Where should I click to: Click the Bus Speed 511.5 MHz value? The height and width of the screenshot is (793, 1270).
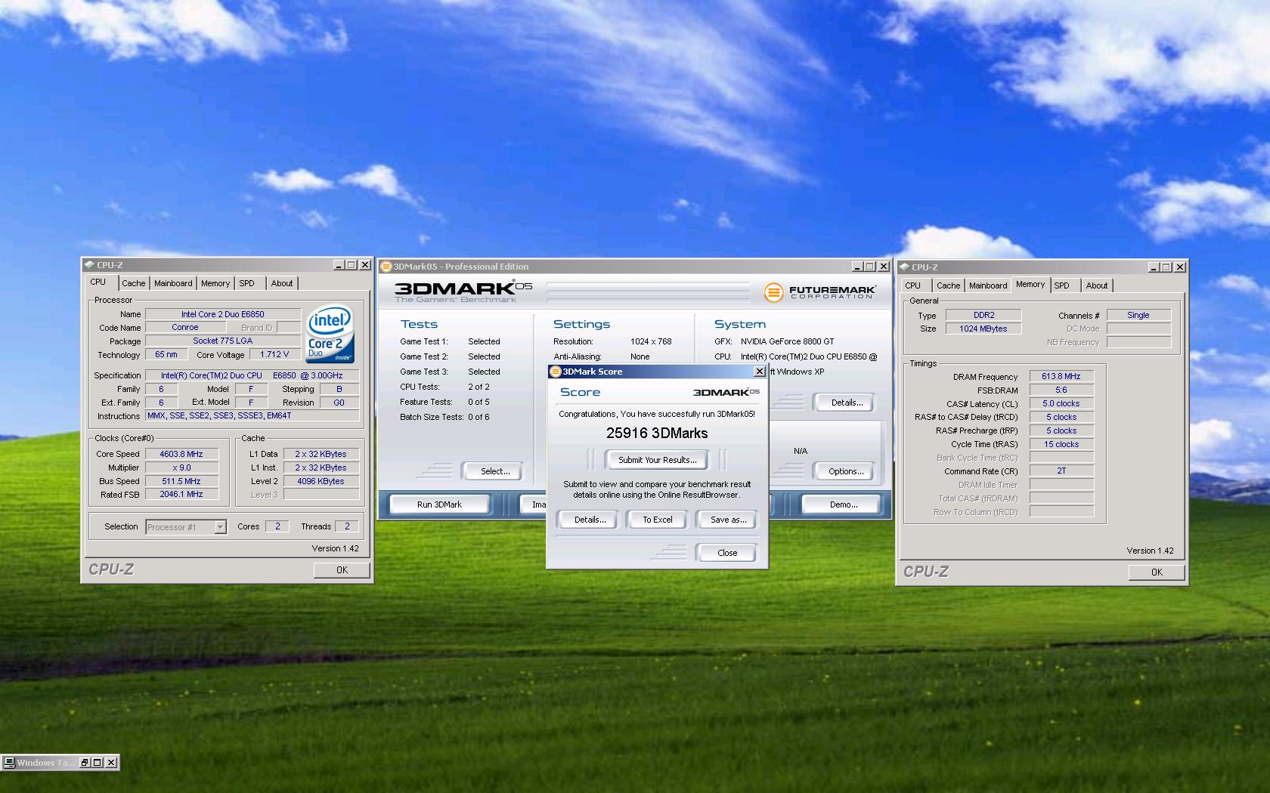click(181, 481)
